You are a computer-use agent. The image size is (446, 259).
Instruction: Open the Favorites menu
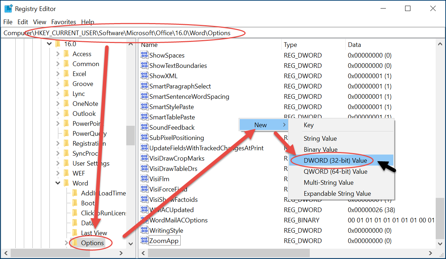(x=64, y=22)
